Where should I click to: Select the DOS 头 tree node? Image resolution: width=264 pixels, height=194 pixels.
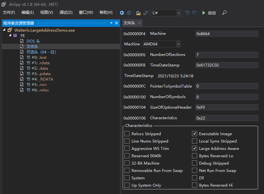pyautogui.click(x=33, y=41)
